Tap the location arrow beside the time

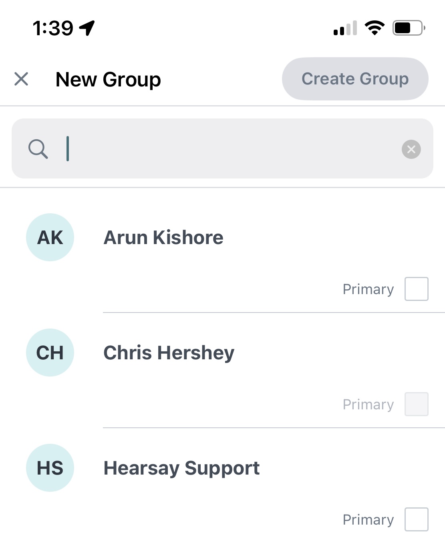[x=87, y=28]
